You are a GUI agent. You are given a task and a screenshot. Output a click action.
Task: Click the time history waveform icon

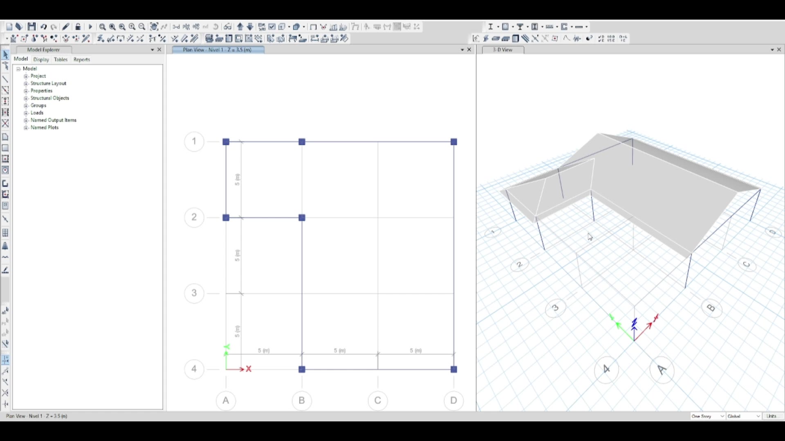(577, 38)
